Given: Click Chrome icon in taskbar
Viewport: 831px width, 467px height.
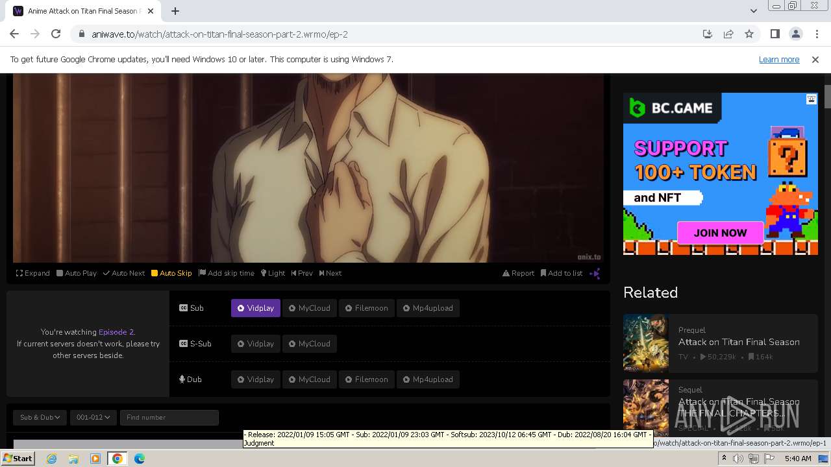Looking at the screenshot, I should click(x=118, y=459).
